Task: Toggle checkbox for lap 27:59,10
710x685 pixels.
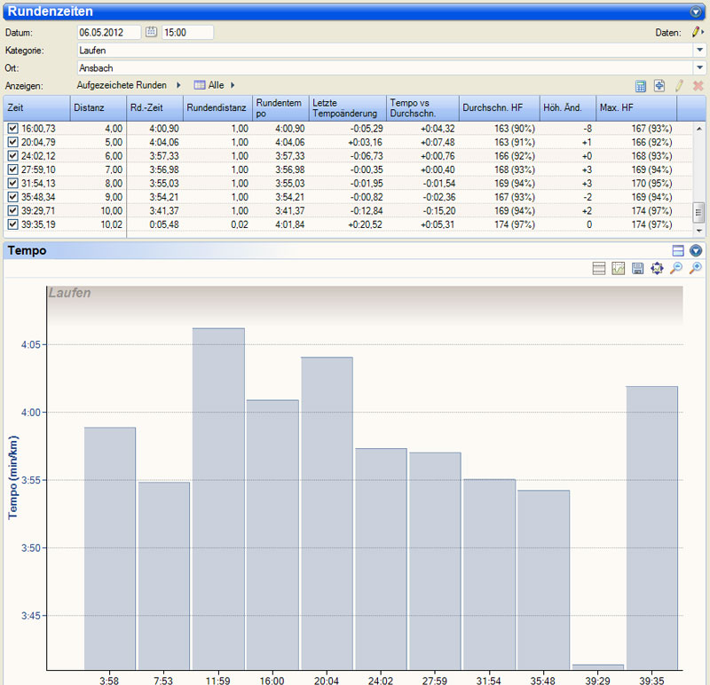Action: coord(12,169)
